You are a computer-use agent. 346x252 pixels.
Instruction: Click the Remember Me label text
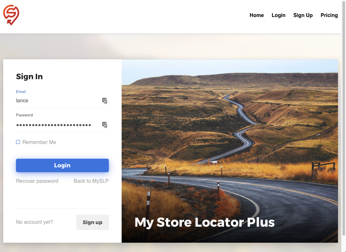(39, 142)
